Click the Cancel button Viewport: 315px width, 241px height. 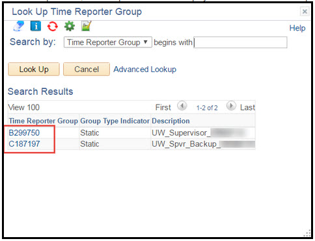click(x=87, y=70)
